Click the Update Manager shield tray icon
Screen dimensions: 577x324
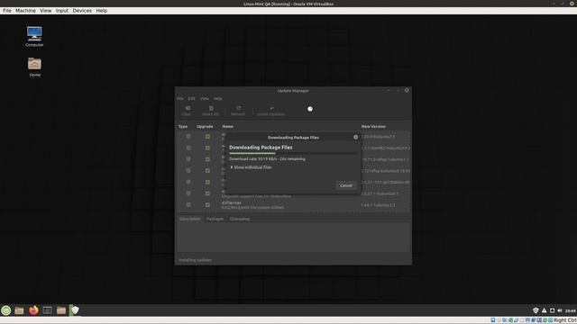[536, 310]
